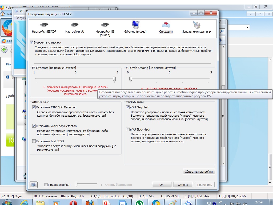Confirm settings with OK button
The image size is (273, 205).
162,185
